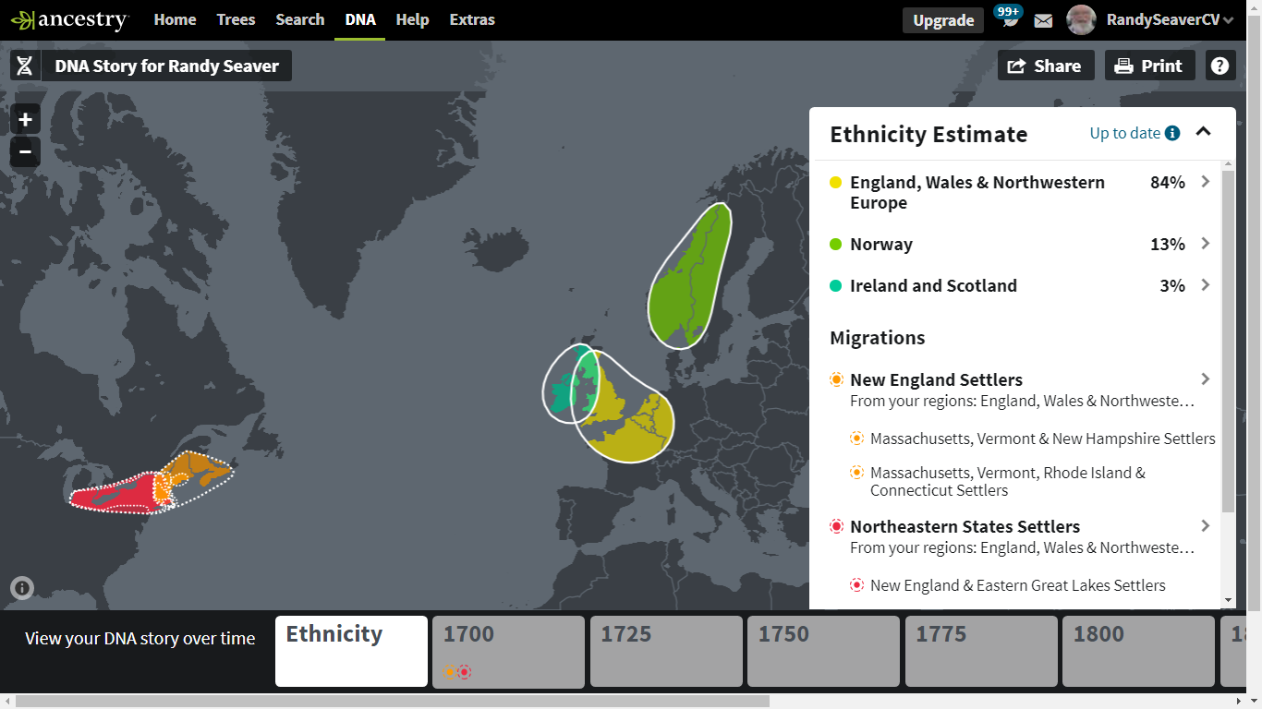
Task: Open messages using the envelope icon
Action: (1043, 19)
